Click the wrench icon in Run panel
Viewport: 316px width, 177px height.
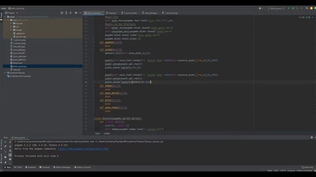point(5,147)
